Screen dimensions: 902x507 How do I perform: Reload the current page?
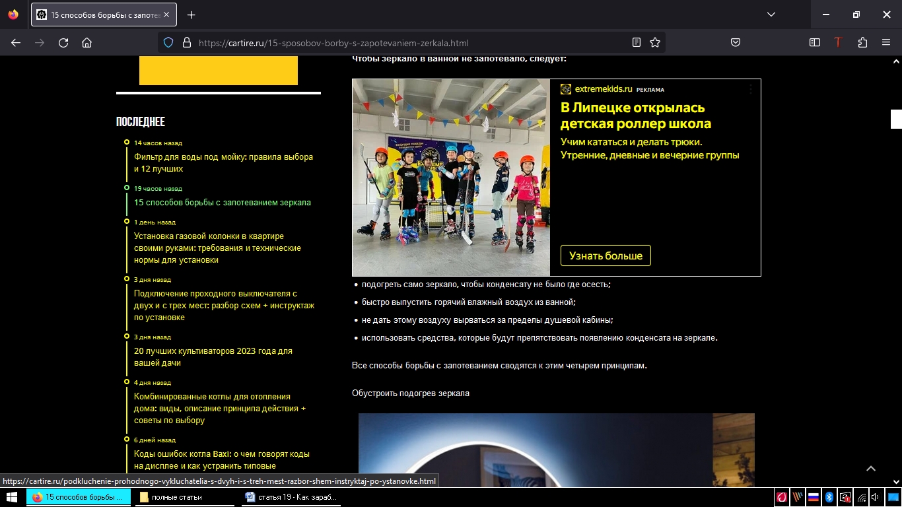[63, 42]
